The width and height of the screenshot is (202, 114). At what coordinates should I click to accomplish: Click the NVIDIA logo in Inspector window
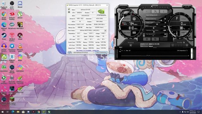tap(102, 13)
